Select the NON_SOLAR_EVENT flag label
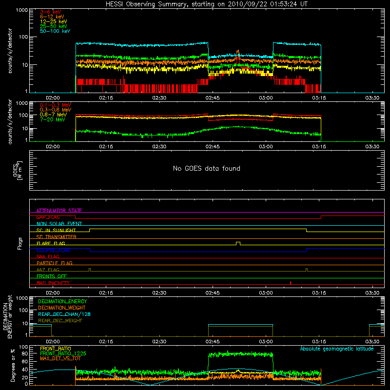This screenshot has width=390, height=390. [x=59, y=224]
